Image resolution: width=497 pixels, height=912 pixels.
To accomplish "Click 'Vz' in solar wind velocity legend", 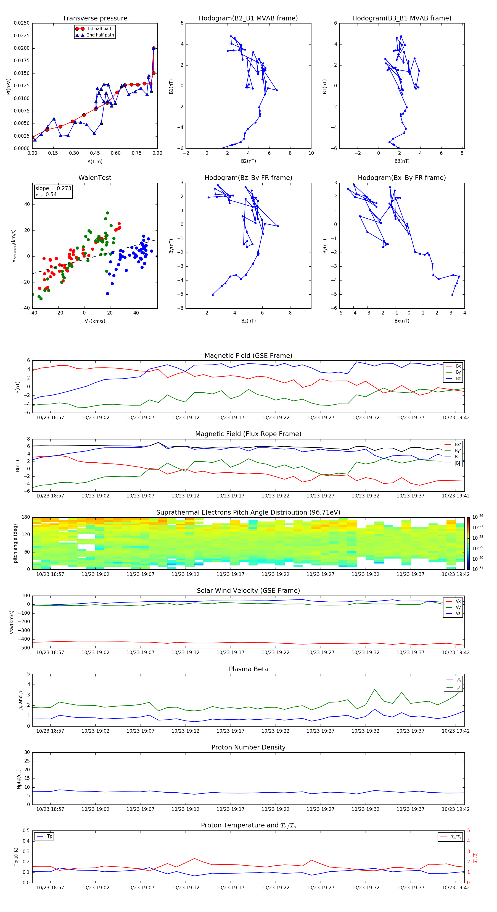I will (x=453, y=614).
